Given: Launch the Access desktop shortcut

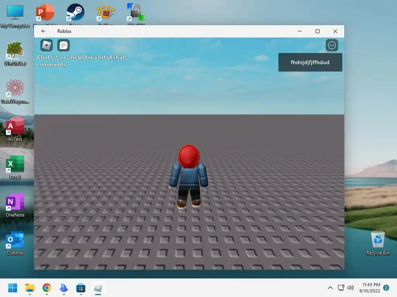Looking at the screenshot, I should click(x=15, y=129).
